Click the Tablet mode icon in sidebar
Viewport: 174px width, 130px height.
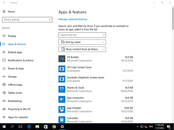pyautogui.click(x=4, y=93)
